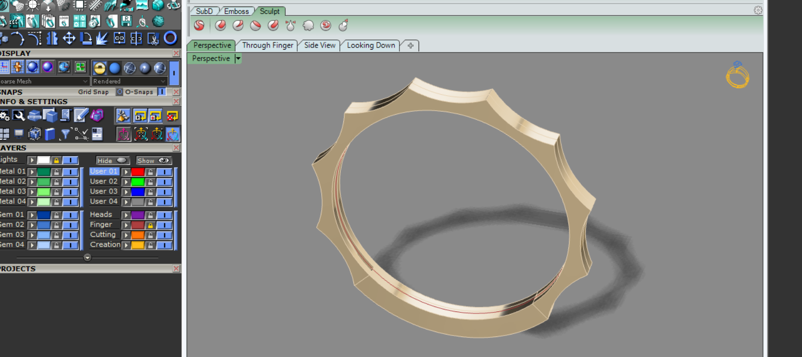Open the Rendered display mode dropdown
The height and width of the screenshot is (357, 802).
click(129, 81)
